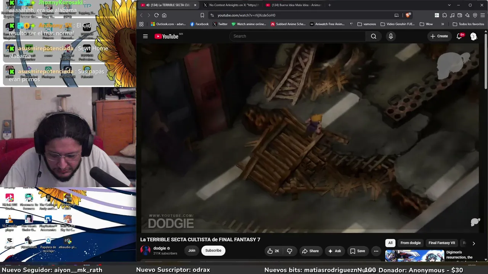Screen dimensions: 488x274
Task: Open the Twitter bookmark
Action: (220, 24)
